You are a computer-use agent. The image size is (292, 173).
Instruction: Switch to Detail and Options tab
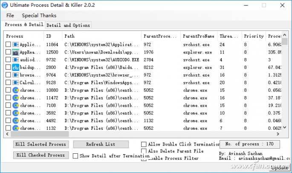pyautogui.click(x=68, y=25)
